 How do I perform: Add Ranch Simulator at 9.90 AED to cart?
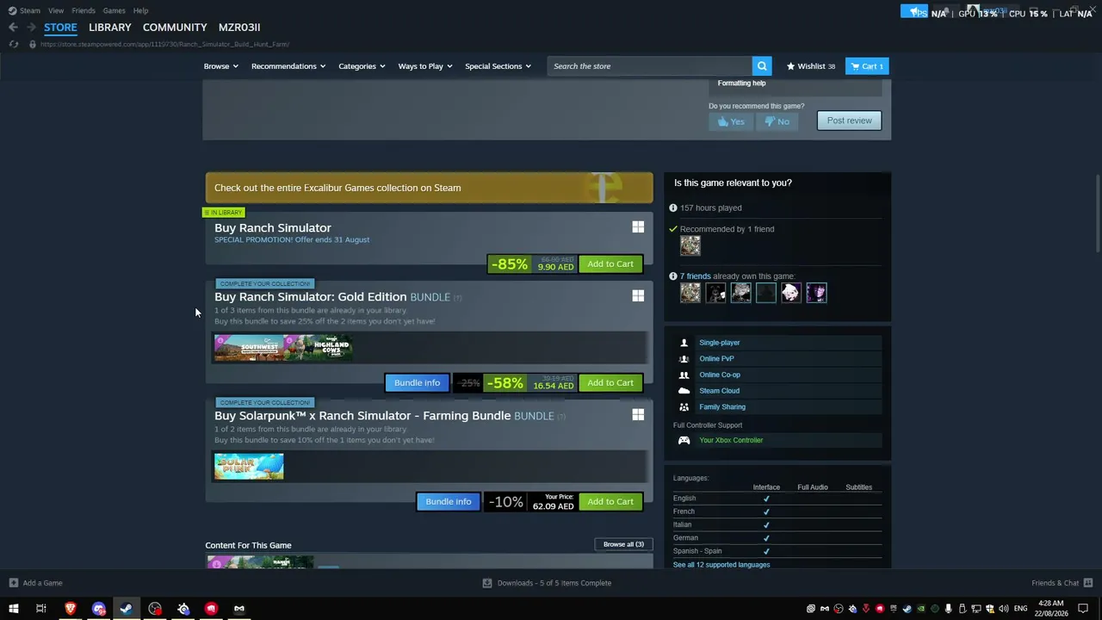point(610,264)
